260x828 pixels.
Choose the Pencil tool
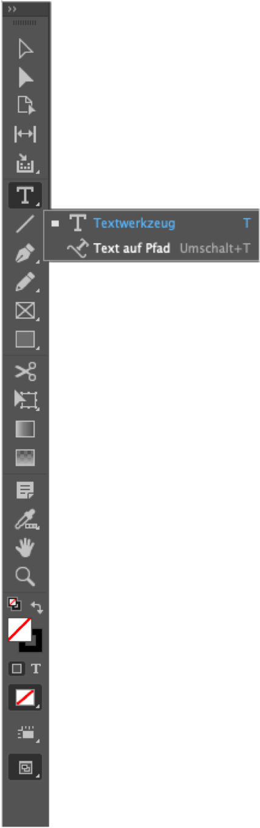click(25, 281)
